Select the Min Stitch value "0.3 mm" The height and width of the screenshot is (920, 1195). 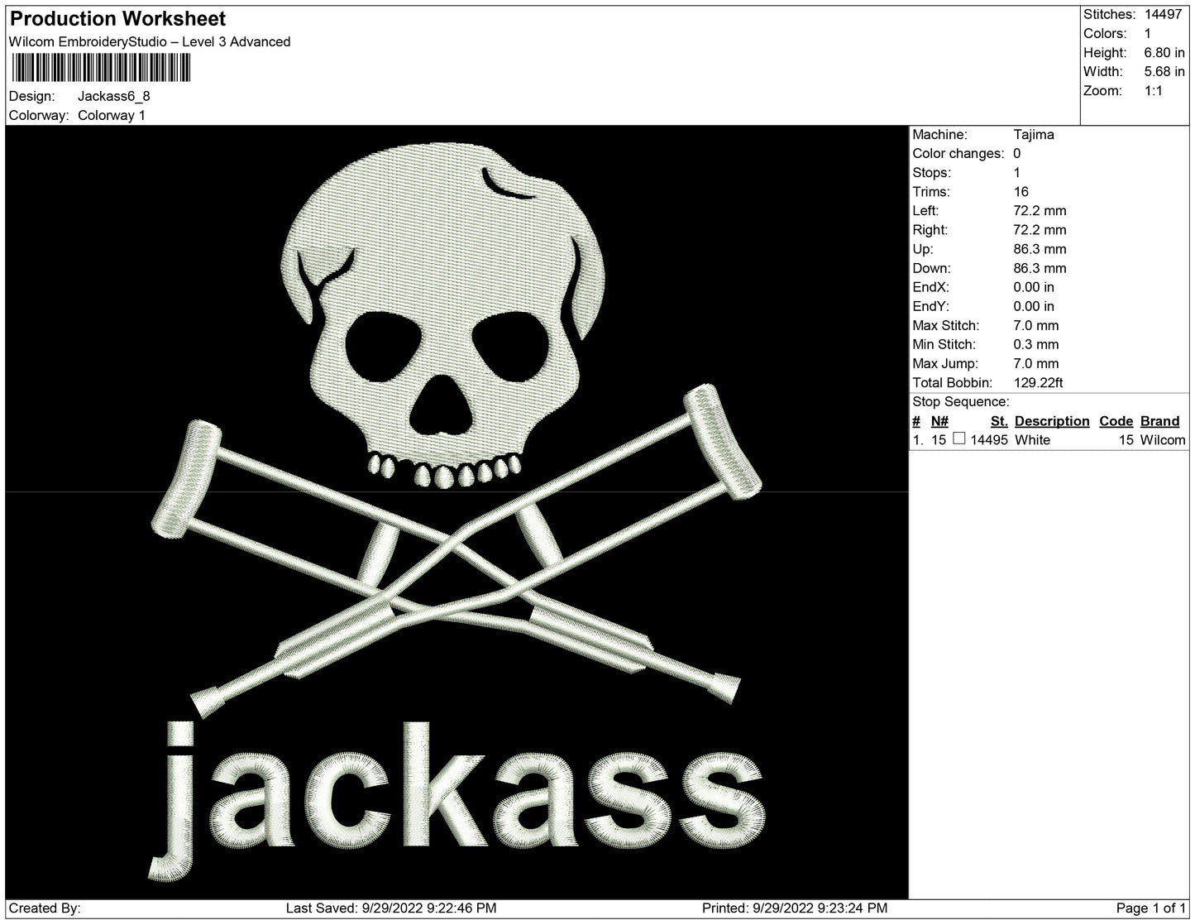[1036, 345]
